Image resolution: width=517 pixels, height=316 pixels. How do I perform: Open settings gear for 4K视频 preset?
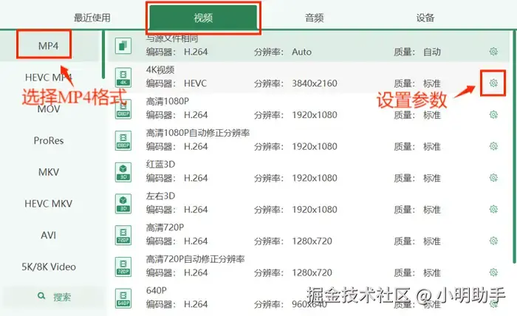[x=493, y=83]
